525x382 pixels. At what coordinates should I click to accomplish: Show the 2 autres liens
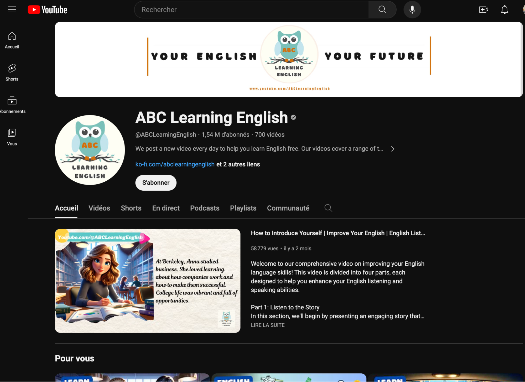pos(238,164)
